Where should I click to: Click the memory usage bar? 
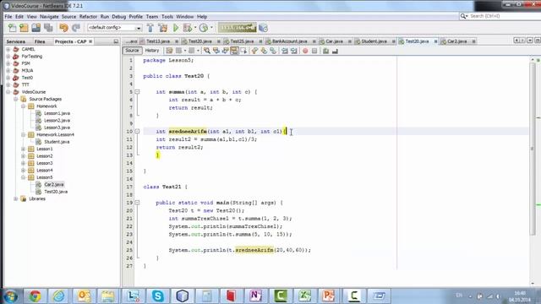tap(238, 28)
